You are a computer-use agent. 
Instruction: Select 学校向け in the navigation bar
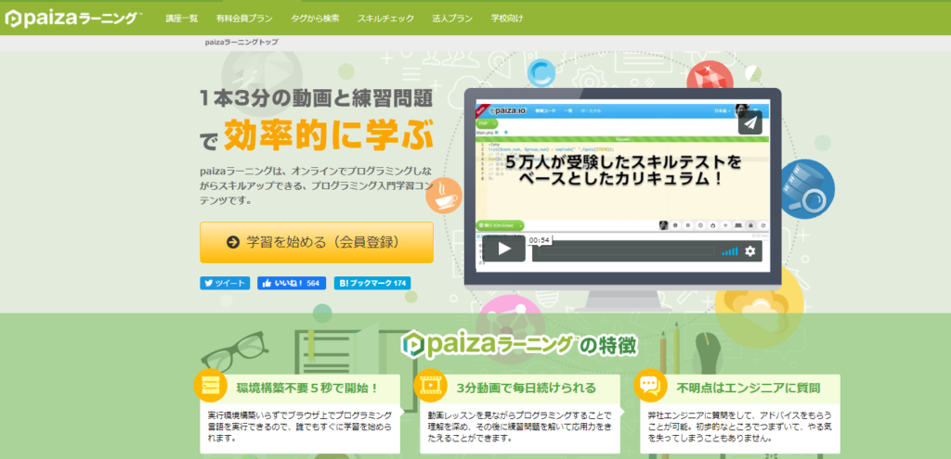point(507,19)
